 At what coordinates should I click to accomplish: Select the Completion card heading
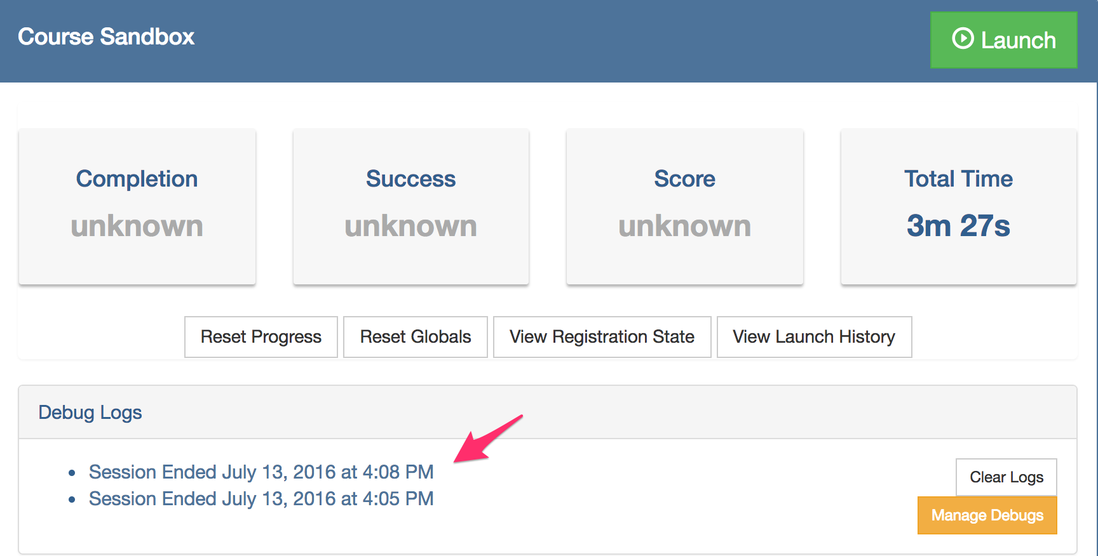click(x=137, y=179)
